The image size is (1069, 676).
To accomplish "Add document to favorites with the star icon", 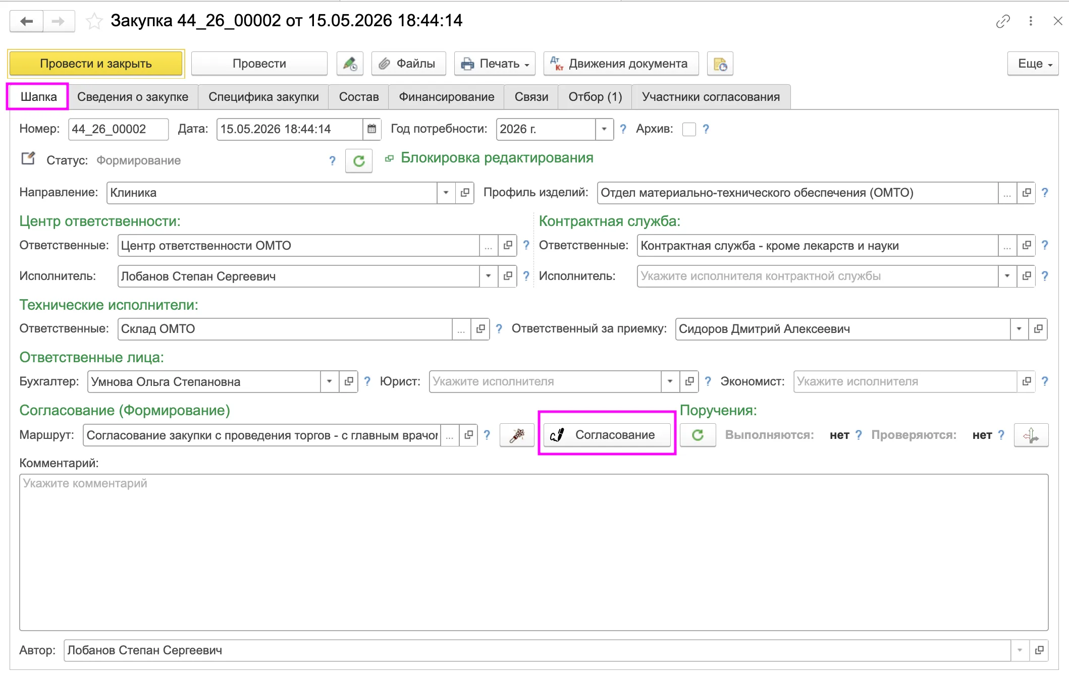I will pyautogui.click(x=94, y=21).
